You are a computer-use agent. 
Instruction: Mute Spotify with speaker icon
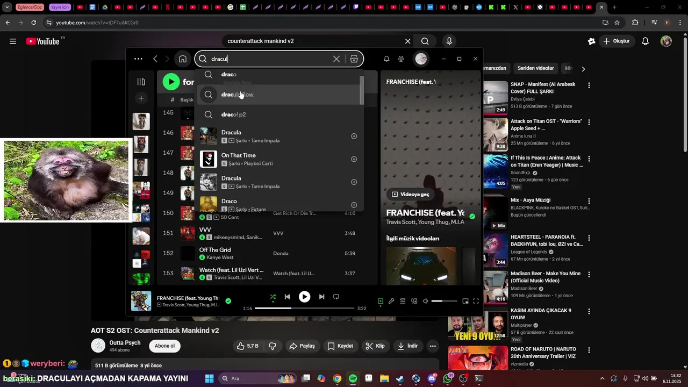pos(425,301)
